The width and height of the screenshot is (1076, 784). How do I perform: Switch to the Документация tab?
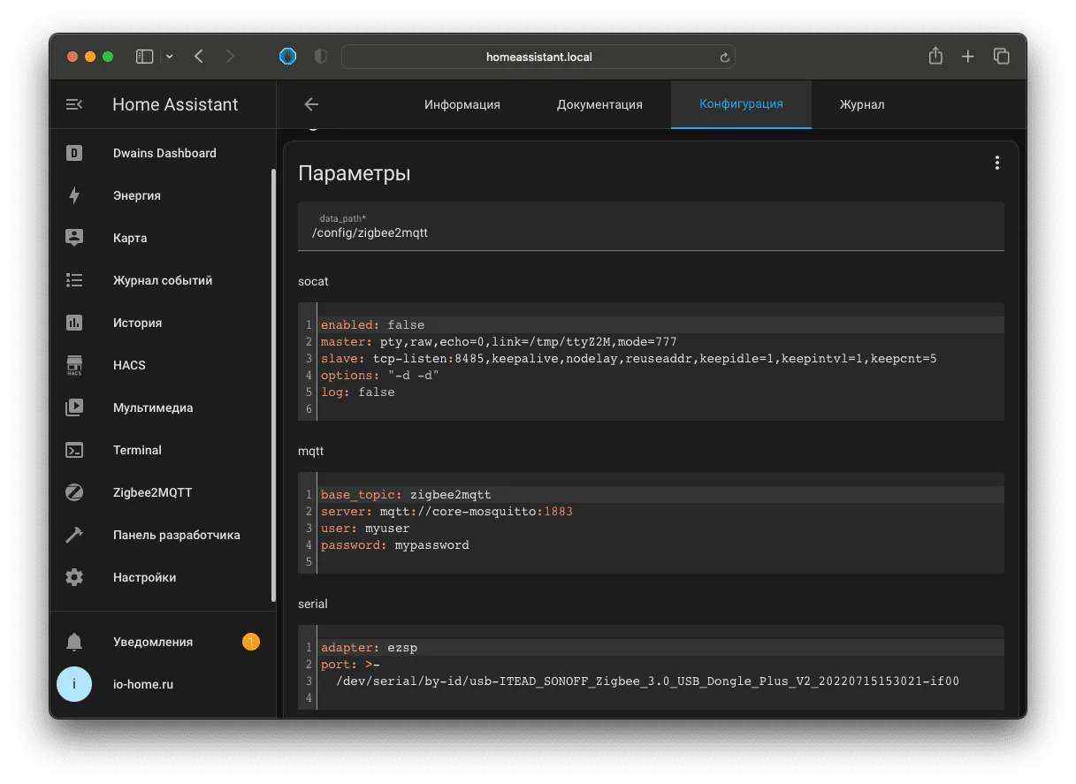point(599,104)
